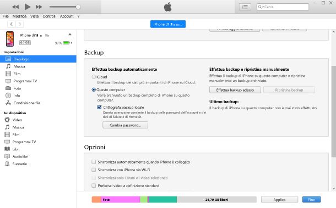Click the pink Foto storage segment
The width and height of the screenshot is (336, 208).
[x=121, y=200]
